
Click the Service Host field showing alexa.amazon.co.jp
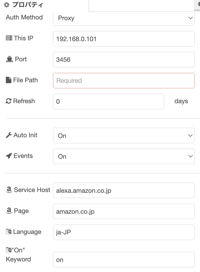pos(124,190)
